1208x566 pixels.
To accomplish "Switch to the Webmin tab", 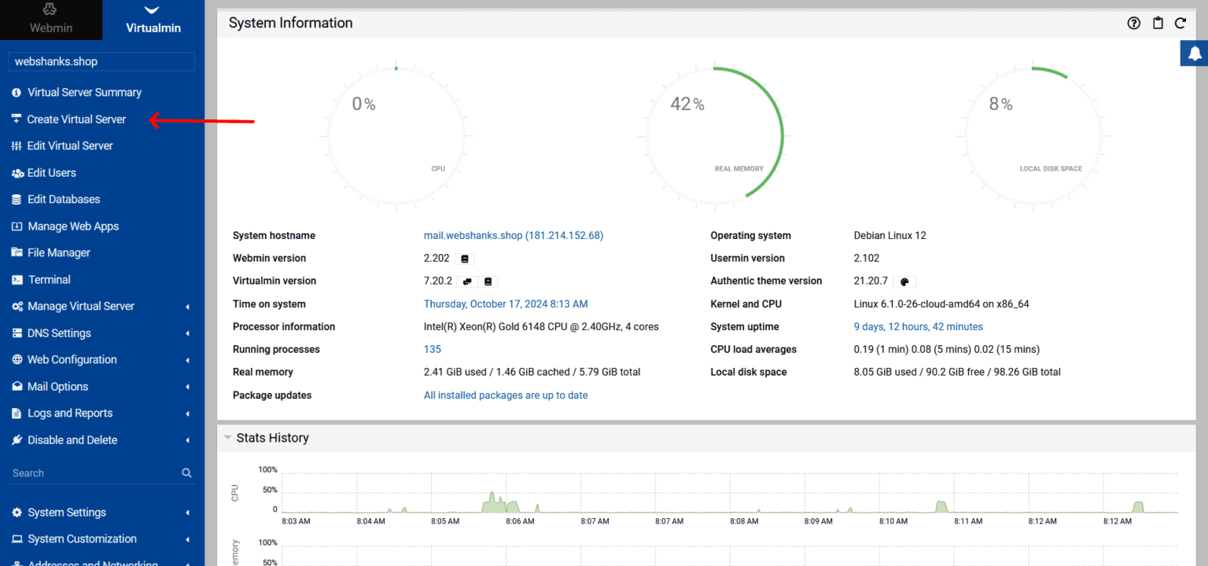I will 51,20.
